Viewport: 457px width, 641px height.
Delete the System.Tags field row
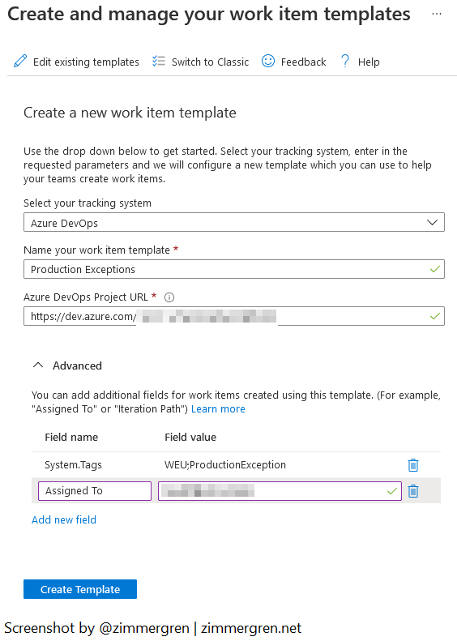coord(413,465)
